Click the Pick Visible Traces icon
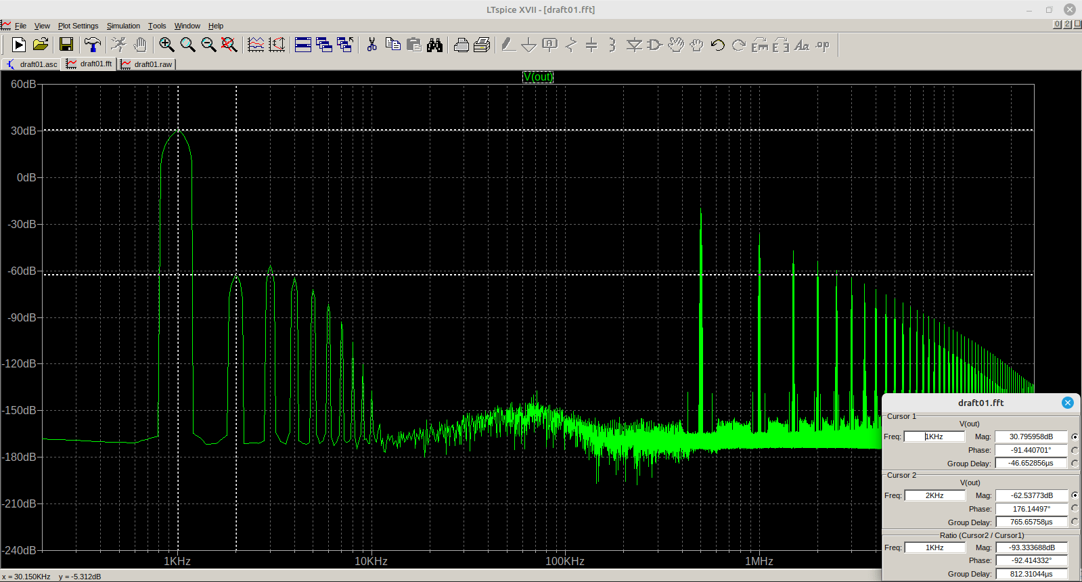The width and height of the screenshot is (1082, 582). coord(277,45)
